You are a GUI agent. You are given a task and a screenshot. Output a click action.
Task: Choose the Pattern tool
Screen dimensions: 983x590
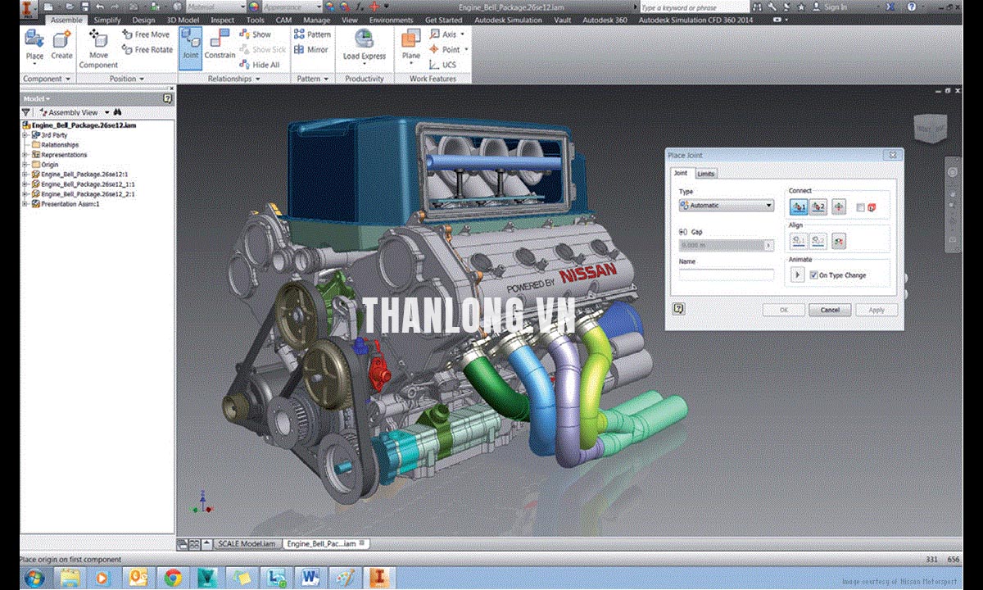(x=311, y=34)
